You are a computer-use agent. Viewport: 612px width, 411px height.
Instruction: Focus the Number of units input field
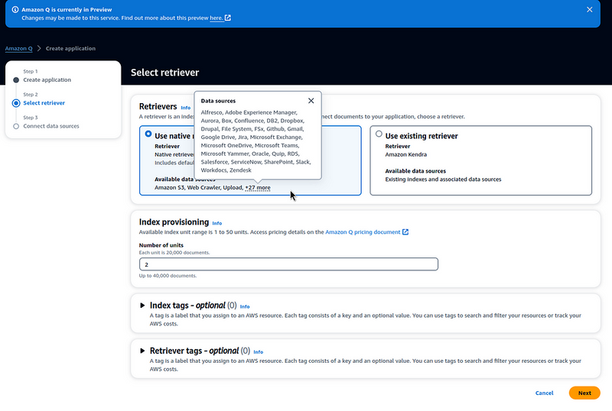pyautogui.click(x=288, y=264)
